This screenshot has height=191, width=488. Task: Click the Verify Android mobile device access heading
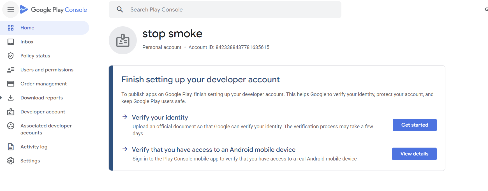click(214, 150)
